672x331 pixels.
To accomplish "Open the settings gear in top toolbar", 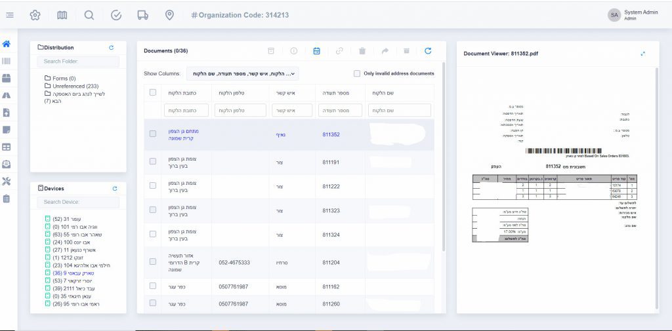I will [35, 15].
